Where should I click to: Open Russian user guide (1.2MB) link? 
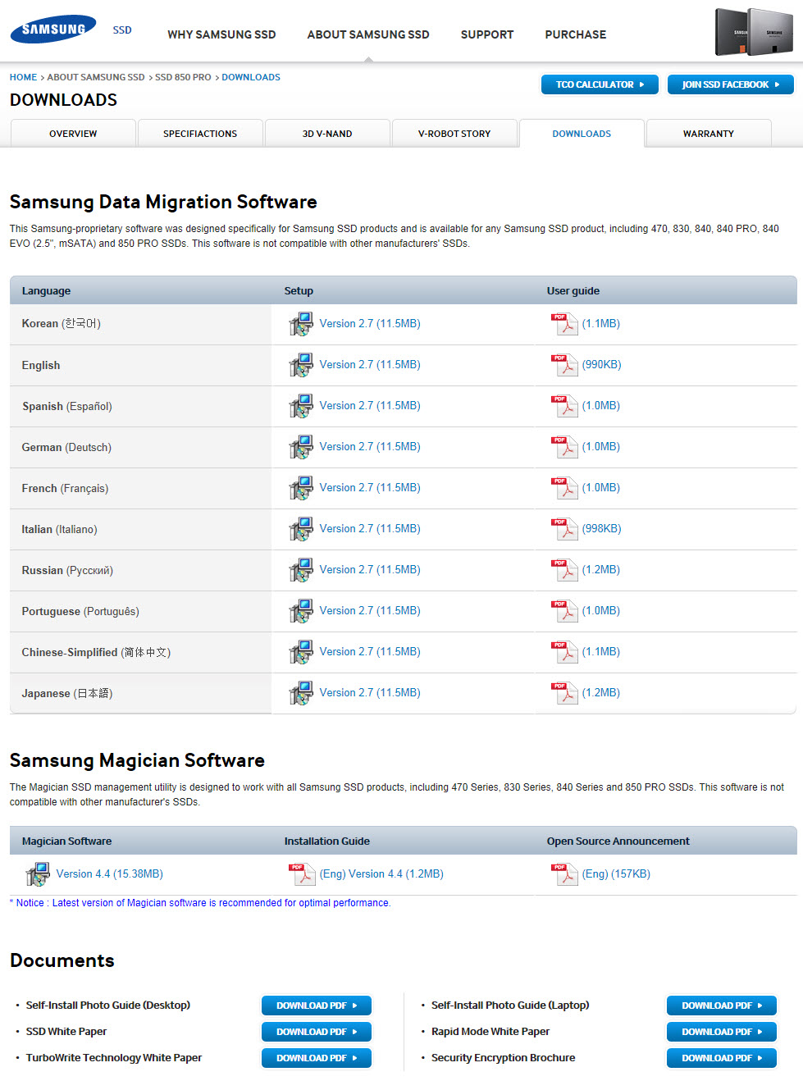[601, 570]
